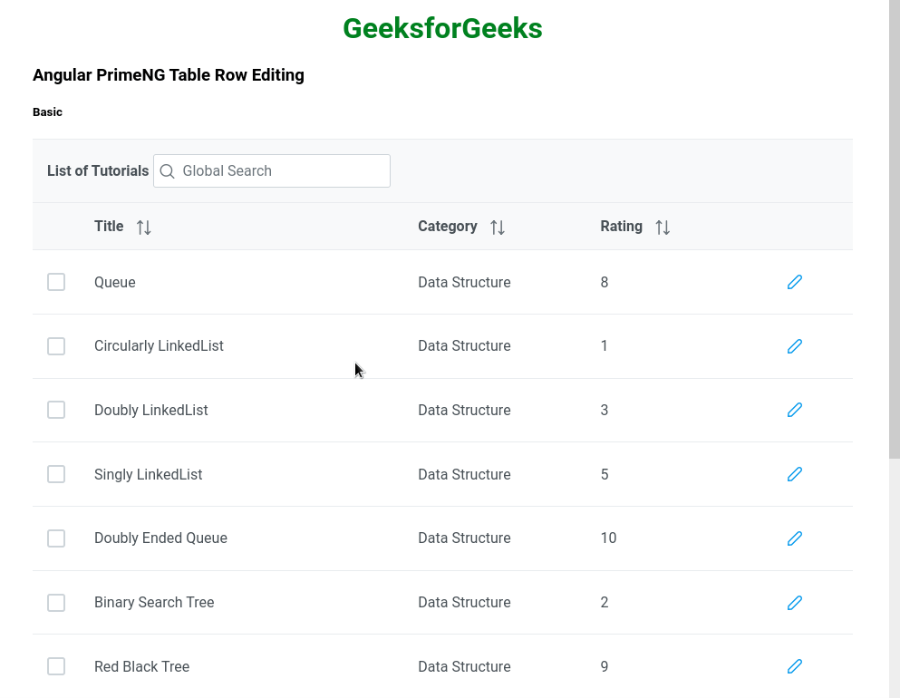This screenshot has width=900, height=698.
Task: Edit the Circularly LinkedList row via pencil icon
Action: (795, 346)
